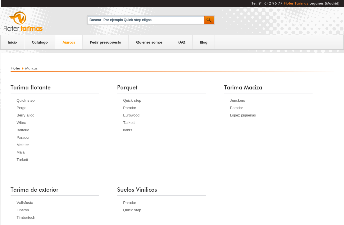The image size is (344, 225).
Task: Open Parador under Tarima flotante
Action: (23, 138)
